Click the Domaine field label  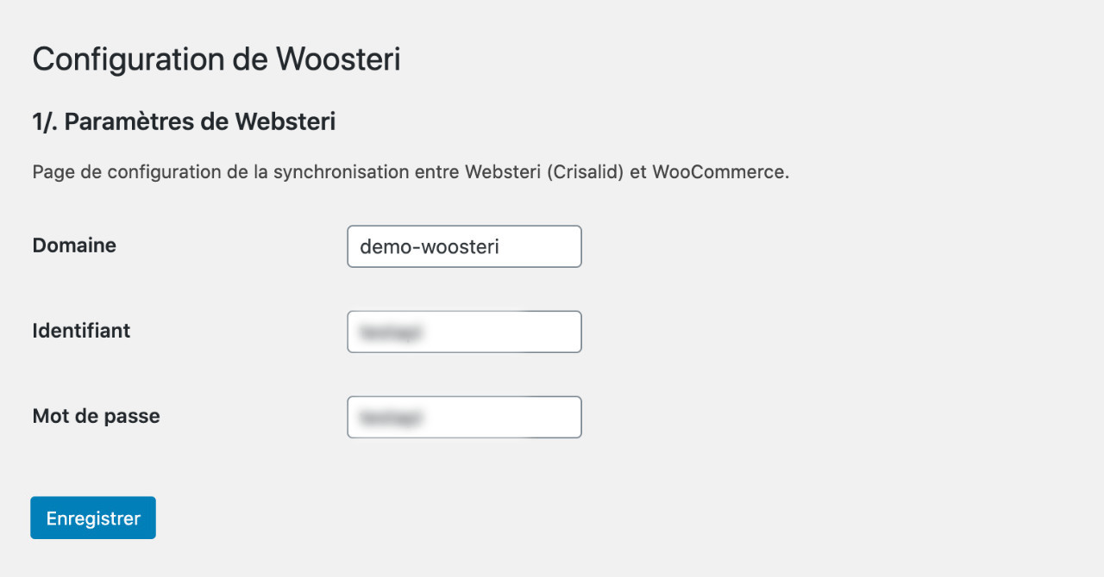pos(74,245)
